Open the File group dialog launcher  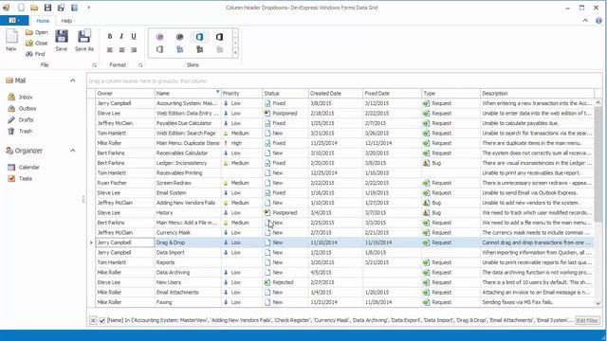[x=95, y=65]
